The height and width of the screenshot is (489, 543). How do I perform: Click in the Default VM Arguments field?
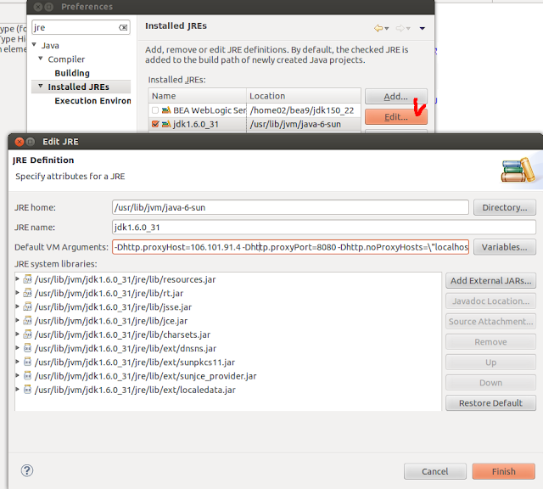pyautogui.click(x=290, y=247)
